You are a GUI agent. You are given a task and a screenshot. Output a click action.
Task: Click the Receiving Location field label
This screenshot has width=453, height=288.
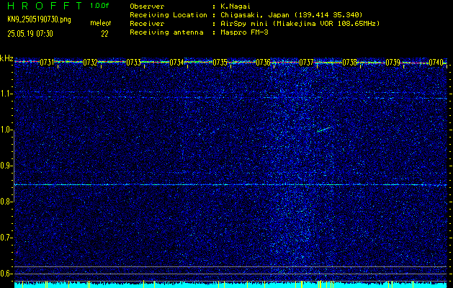(169, 15)
